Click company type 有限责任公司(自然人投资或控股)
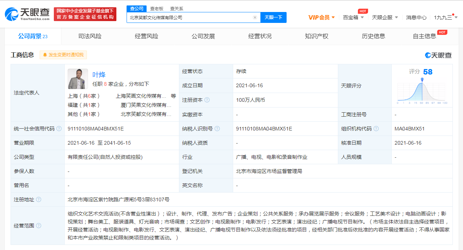This screenshot has height=250, width=463. 105,157
